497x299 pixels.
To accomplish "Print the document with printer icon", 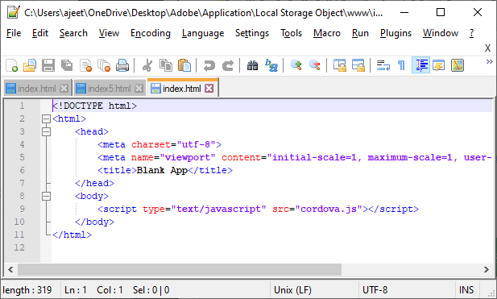I will point(122,65).
